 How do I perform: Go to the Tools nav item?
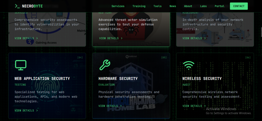tap(157, 6)
